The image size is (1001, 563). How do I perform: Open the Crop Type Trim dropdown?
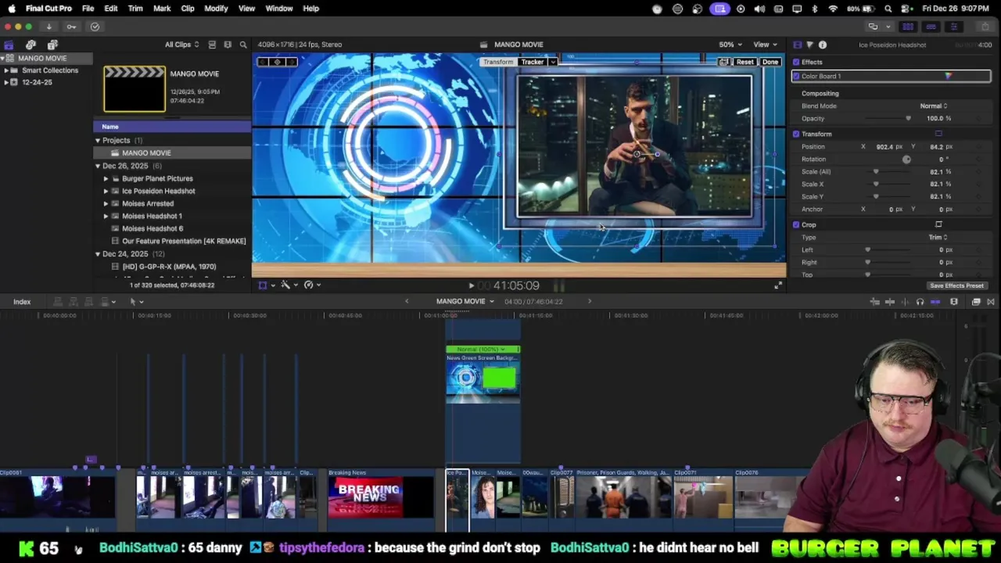938,237
